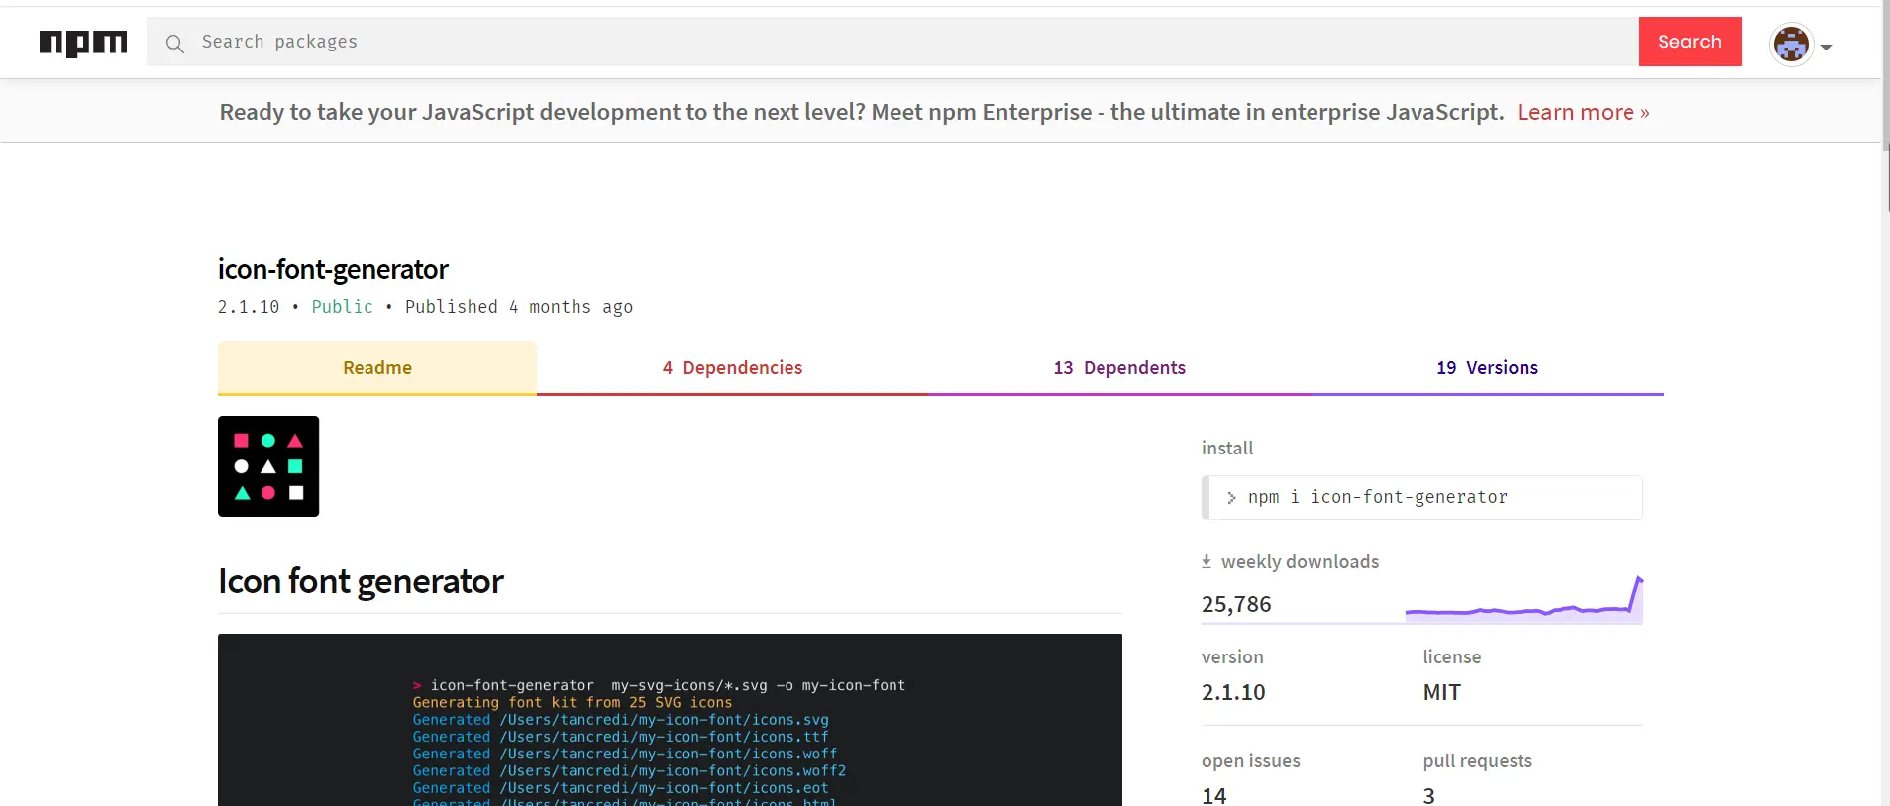Viewport: 1890px width, 806px height.
Task: Click the Icon font generator heading
Action: coord(361,581)
